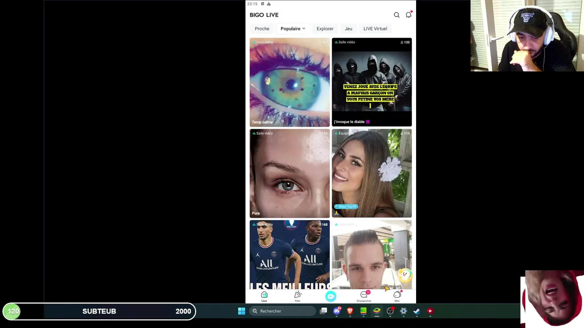Screen dimensions: 584x328
Task: Open the Moi profile tab icon
Action: tap(397, 296)
